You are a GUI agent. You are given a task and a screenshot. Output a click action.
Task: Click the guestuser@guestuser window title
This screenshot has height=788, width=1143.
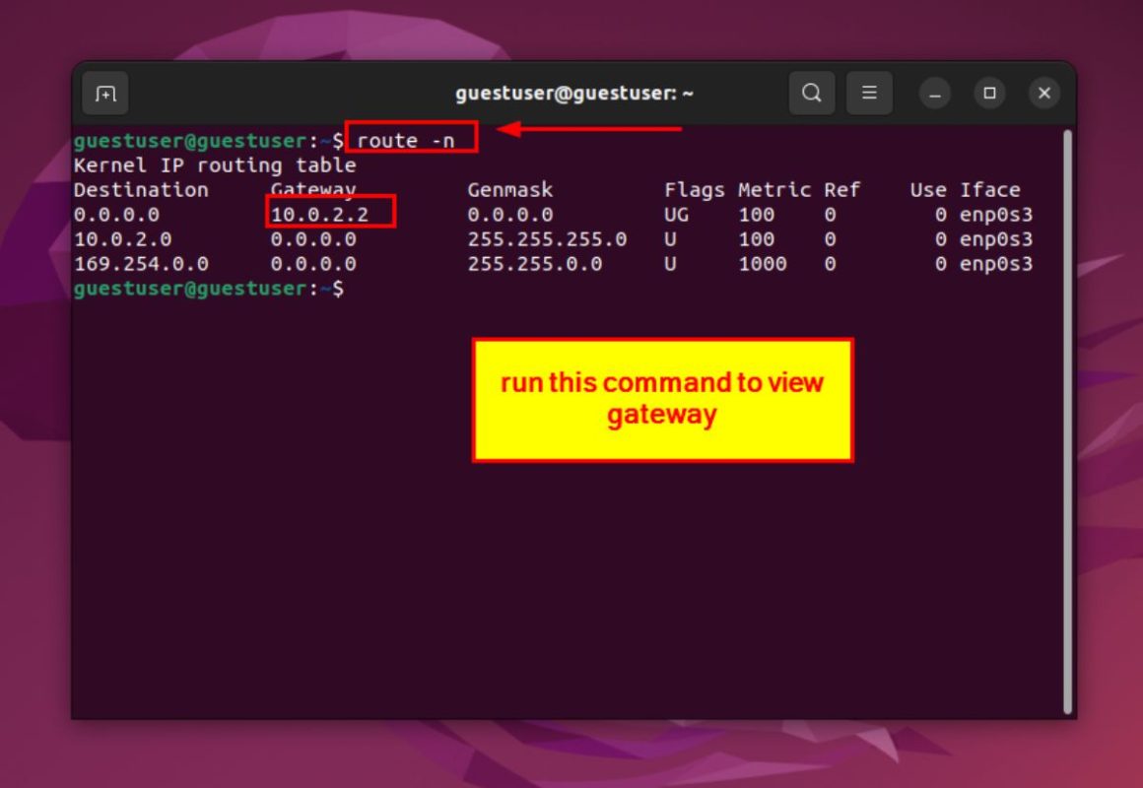pos(573,94)
